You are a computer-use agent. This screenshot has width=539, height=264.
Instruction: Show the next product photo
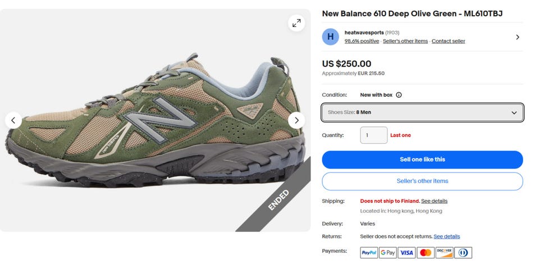296,120
